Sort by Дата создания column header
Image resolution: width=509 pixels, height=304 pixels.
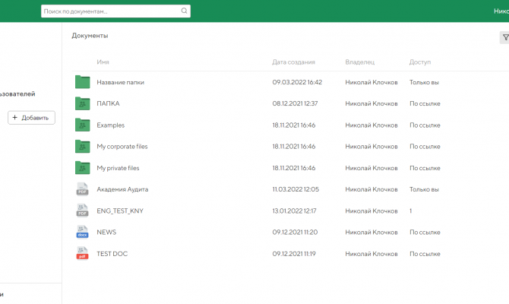(x=293, y=62)
